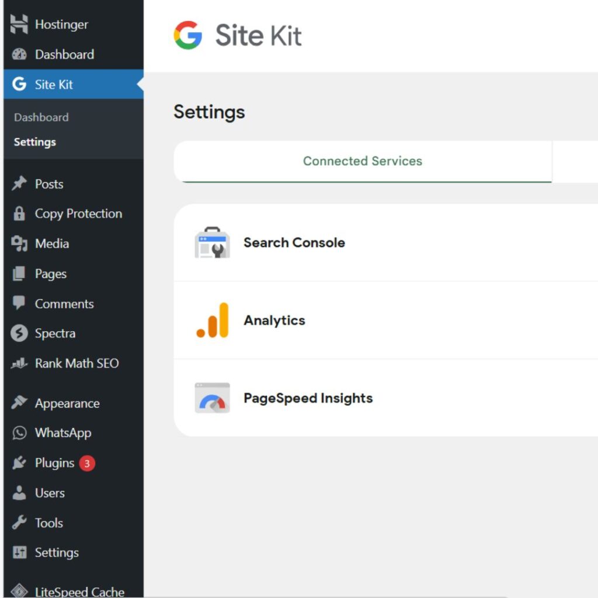This screenshot has width=598, height=598.
Task: Click the Comments speech bubble icon
Action: pyautogui.click(x=19, y=303)
